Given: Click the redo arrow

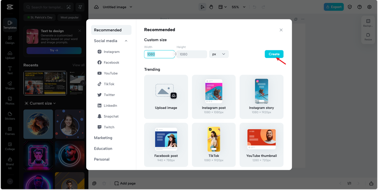Looking at the screenshot, I should point(263,7).
